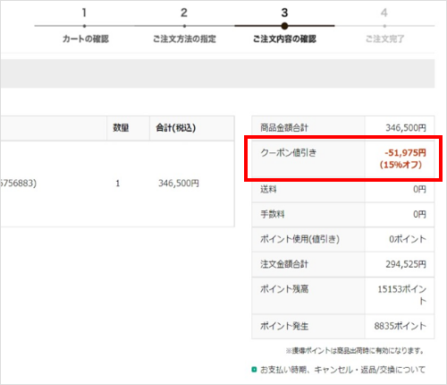The width and height of the screenshot is (447, 385).
Task: Click the step 2 progress dot
Action: [184, 26]
